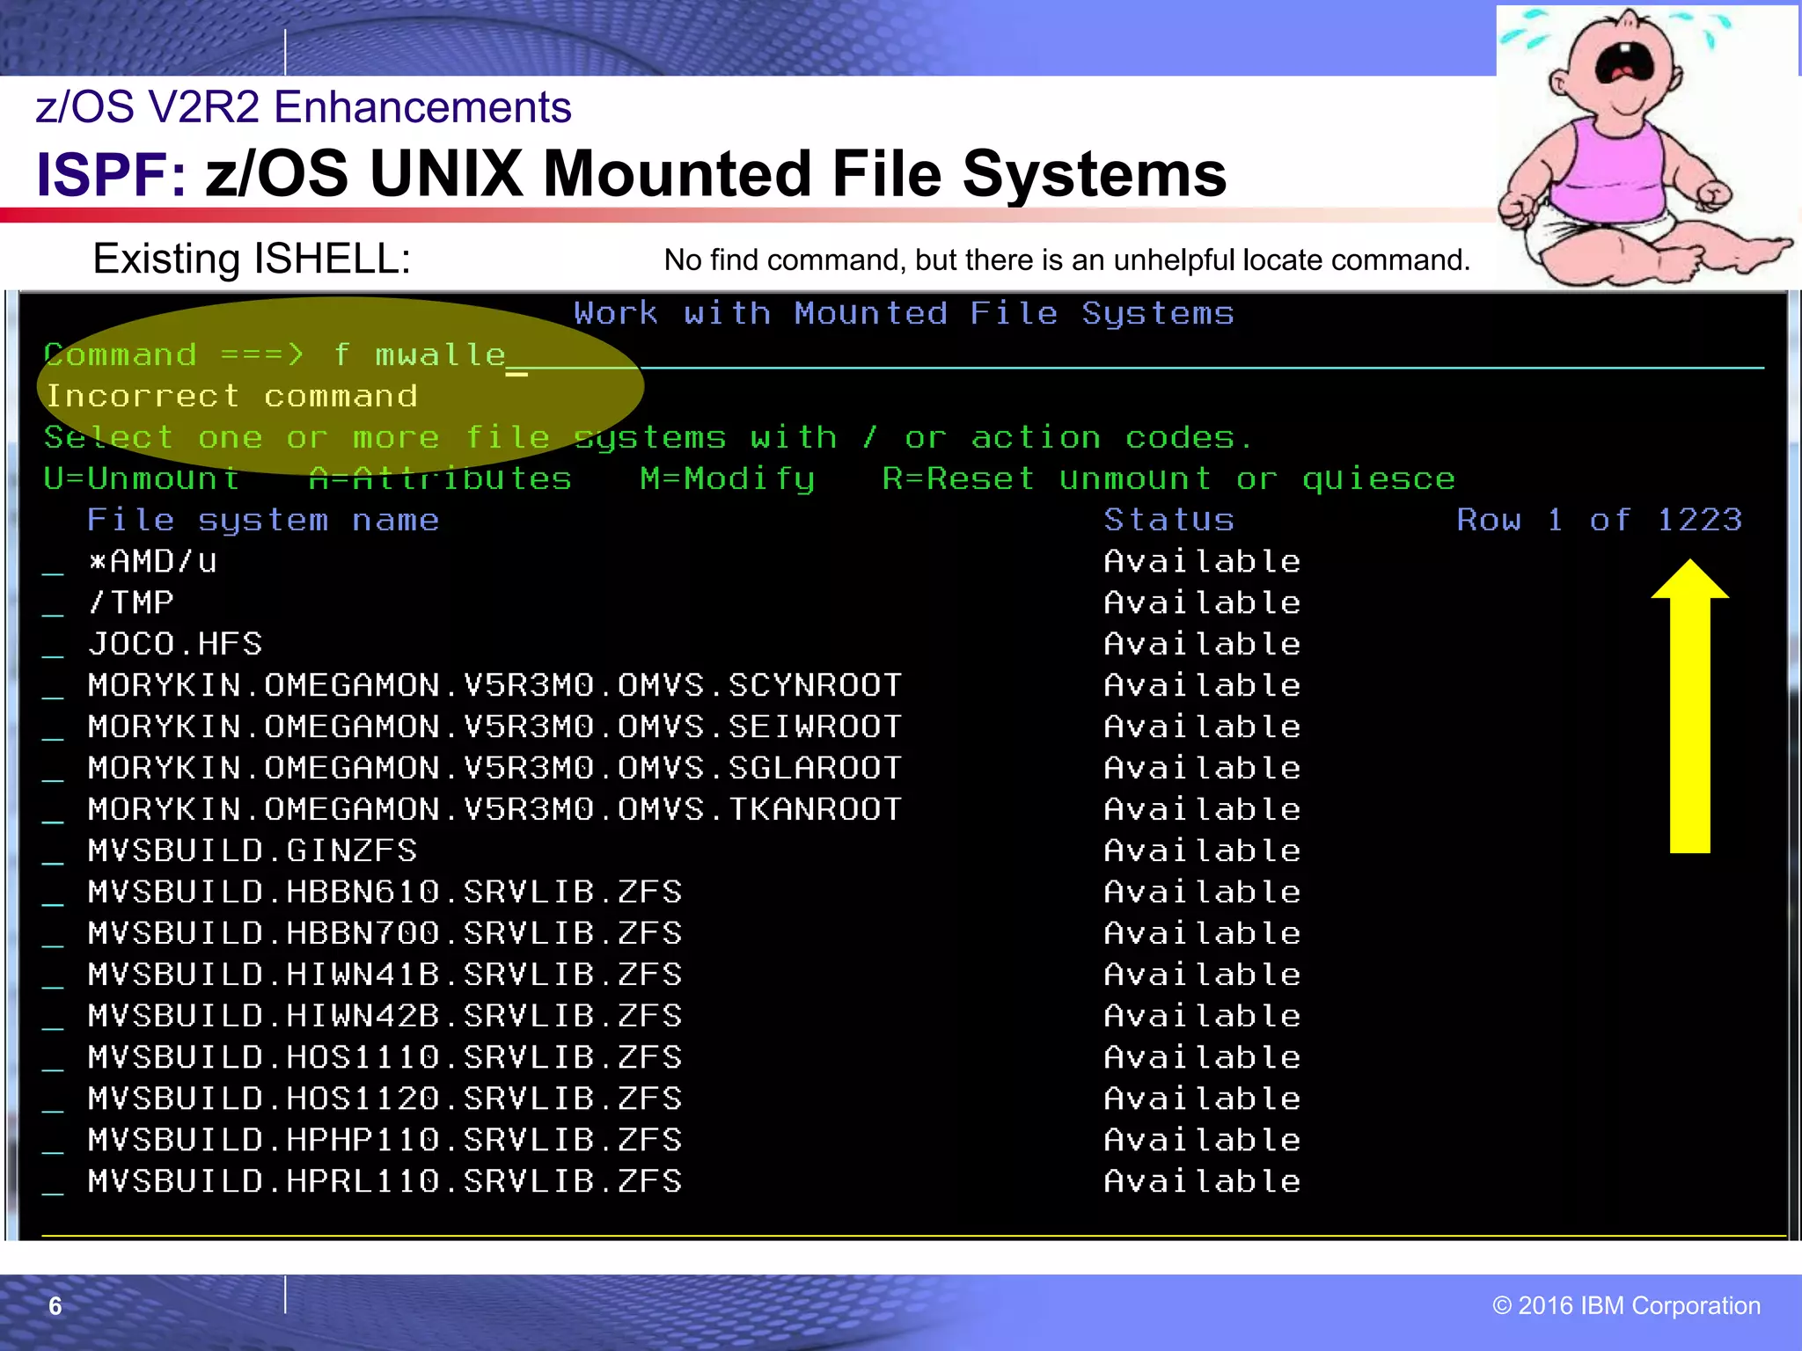Select the action field beside /TMP
Image resolution: width=1802 pixels, height=1351 pixels.
54,604
